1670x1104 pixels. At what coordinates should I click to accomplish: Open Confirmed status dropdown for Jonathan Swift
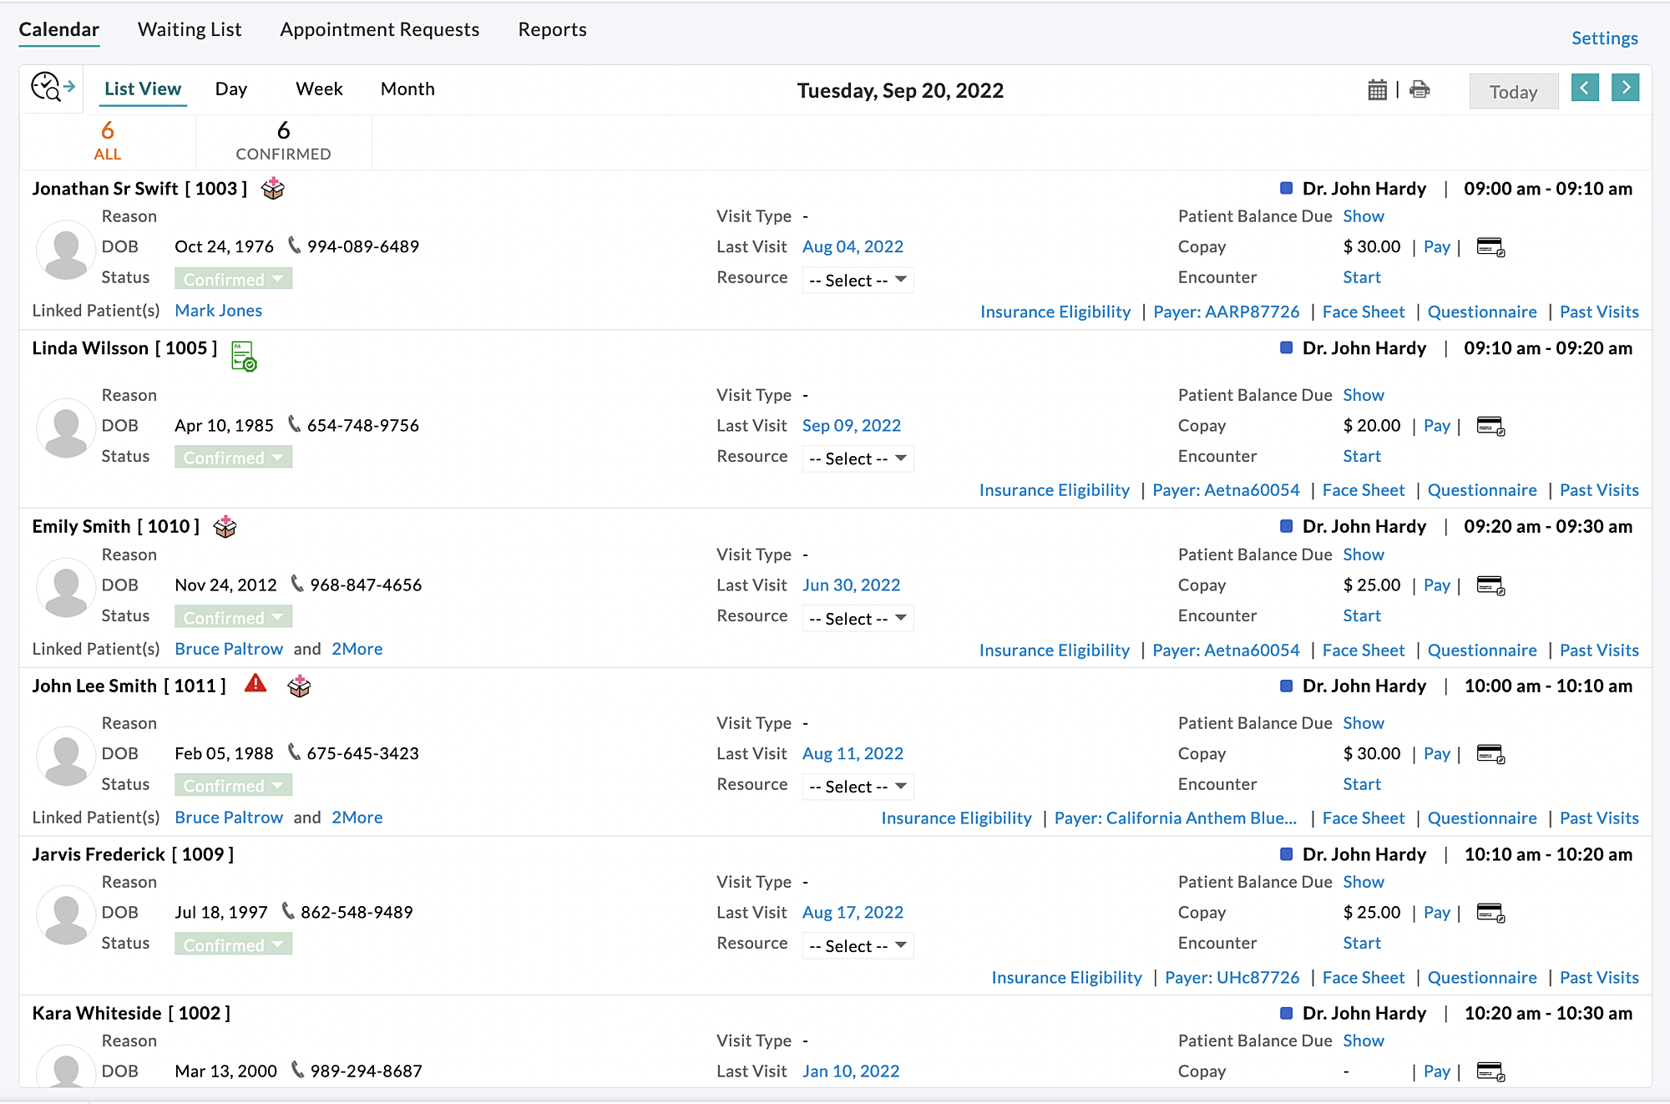233,279
